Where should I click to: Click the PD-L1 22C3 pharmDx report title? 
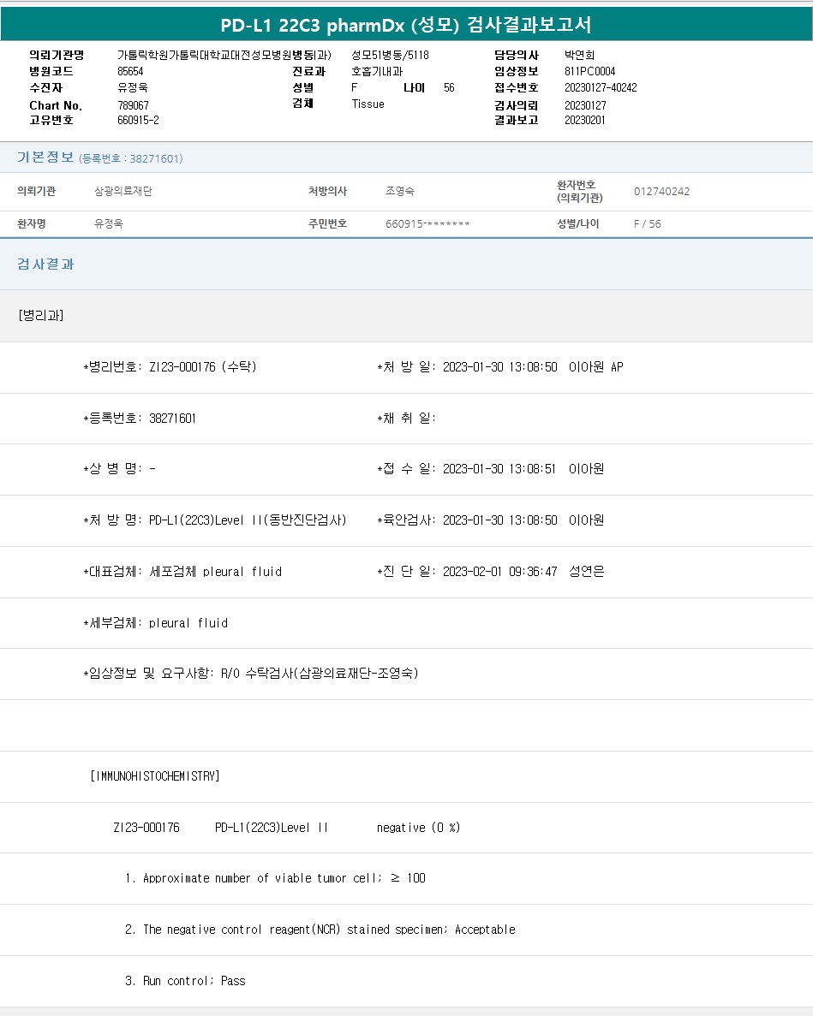click(406, 25)
